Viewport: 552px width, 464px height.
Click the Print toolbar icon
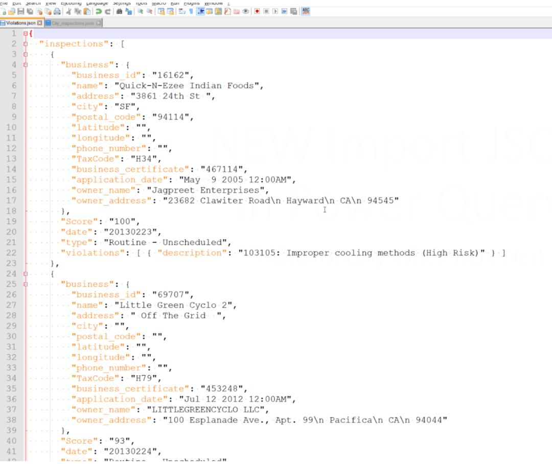57,11
